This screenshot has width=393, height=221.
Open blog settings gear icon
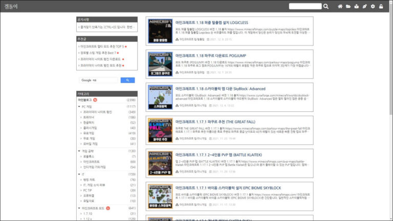(x=373, y=6)
